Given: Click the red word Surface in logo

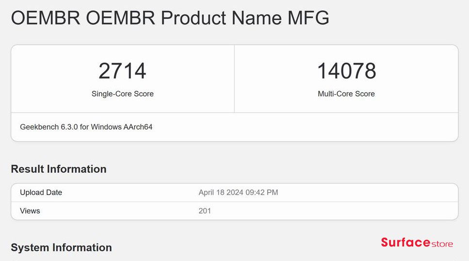Looking at the screenshot, I should coord(405,242).
